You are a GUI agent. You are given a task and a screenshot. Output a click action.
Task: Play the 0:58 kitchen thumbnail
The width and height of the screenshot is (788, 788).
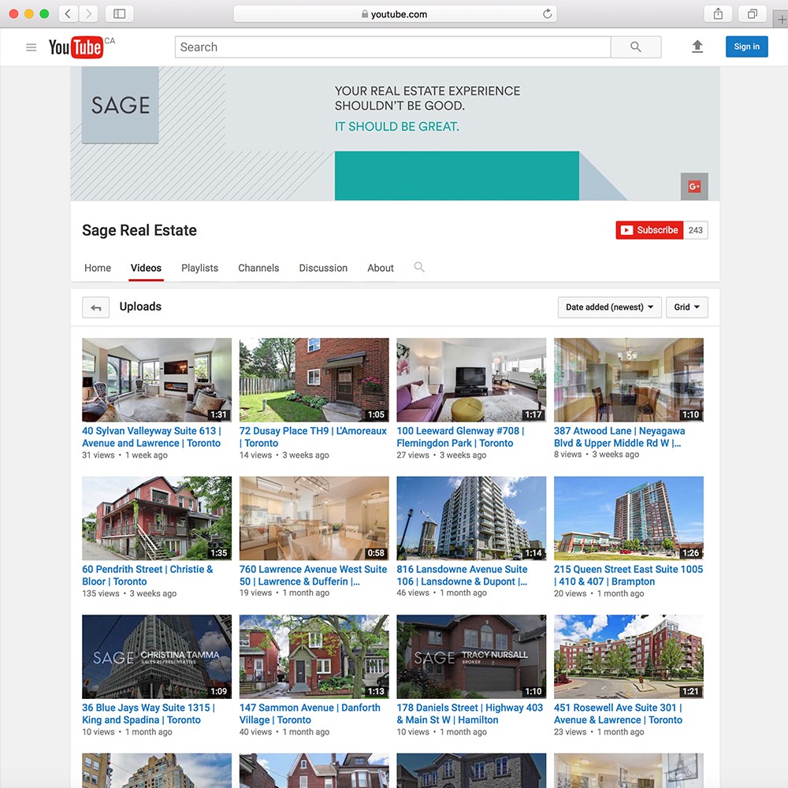tap(314, 519)
